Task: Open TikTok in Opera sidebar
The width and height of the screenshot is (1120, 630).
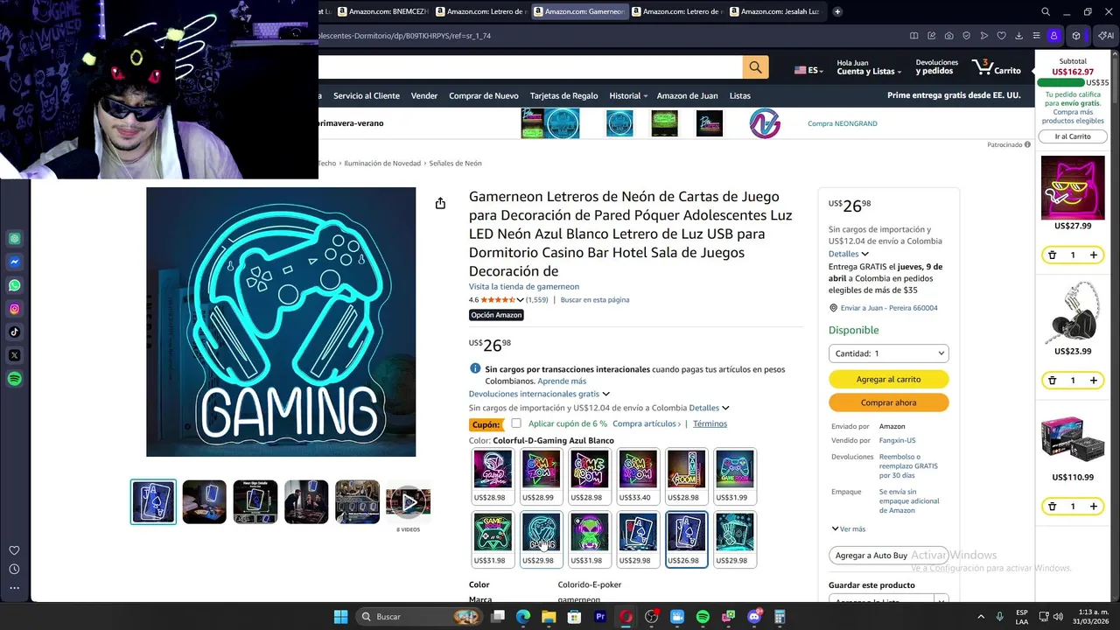Action: pos(15,332)
